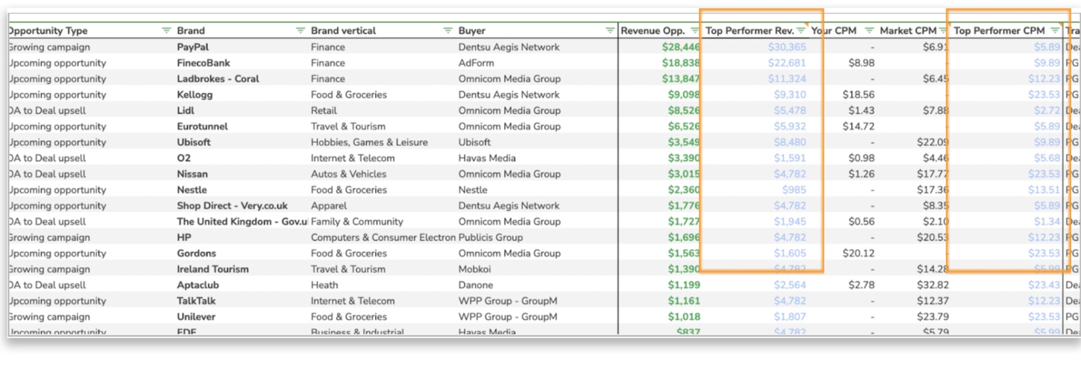The image size is (1081, 378).
Task: Open the Top Performer Rev. filter icon
Action: coord(800,30)
